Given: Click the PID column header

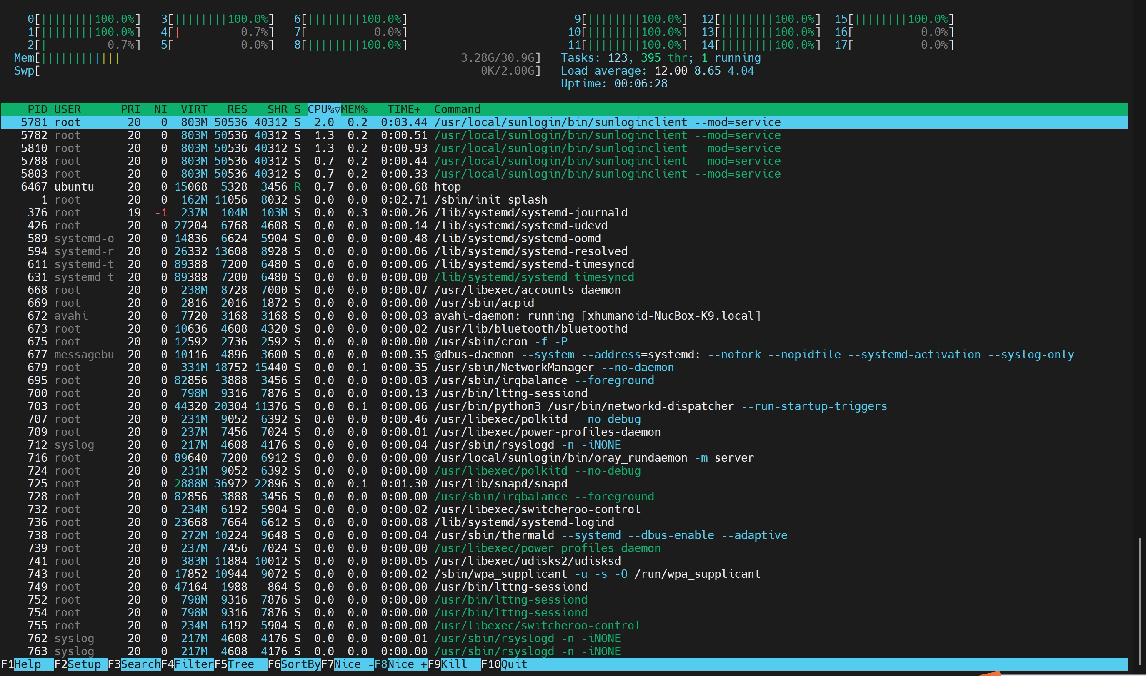Looking at the screenshot, I should pos(37,109).
